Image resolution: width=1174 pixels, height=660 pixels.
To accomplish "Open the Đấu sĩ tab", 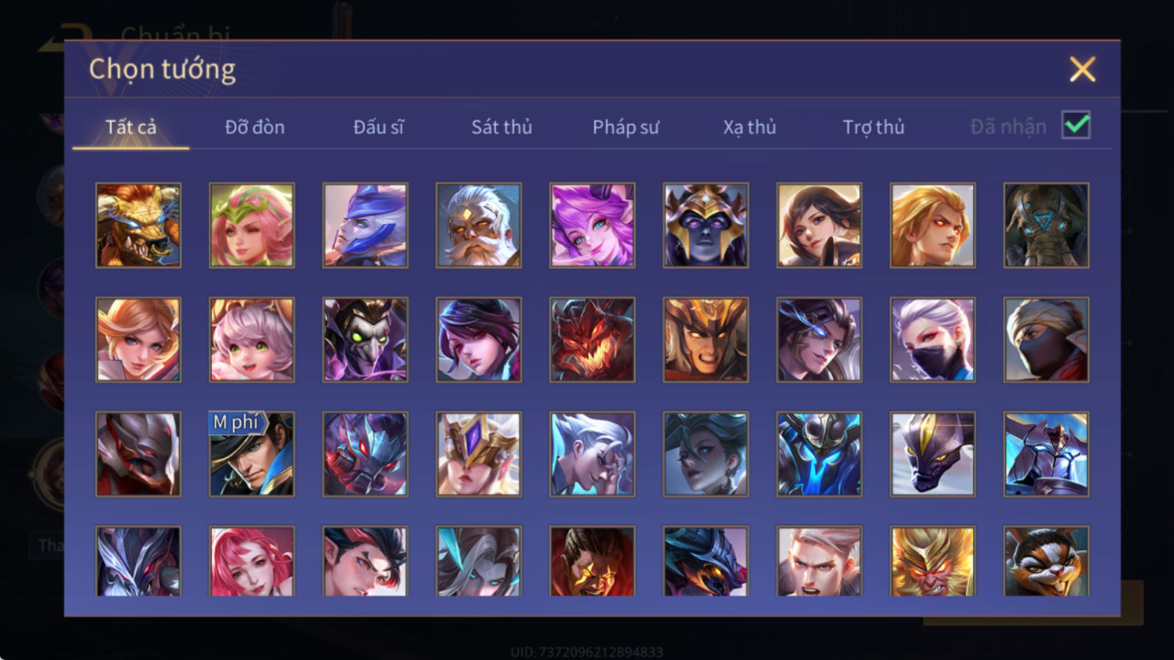I will [379, 127].
